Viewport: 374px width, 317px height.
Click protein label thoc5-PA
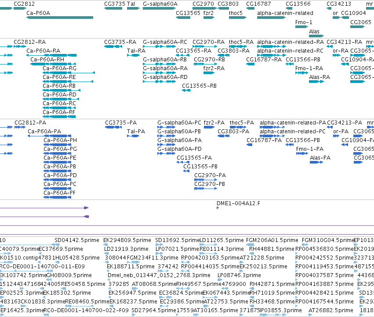(242, 123)
